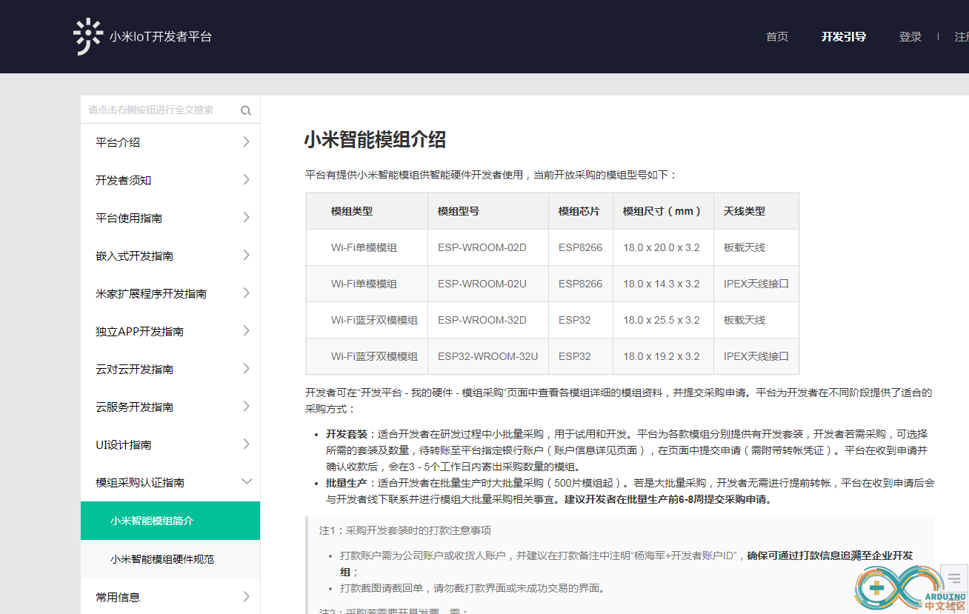Expand the 平台介绍 chevron
Image resolution: width=969 pixels, height=614 pixels.
(246, 142)
